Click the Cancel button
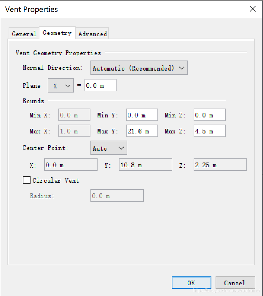The width and height of the screenshot is (263, 296). [235, 283]
